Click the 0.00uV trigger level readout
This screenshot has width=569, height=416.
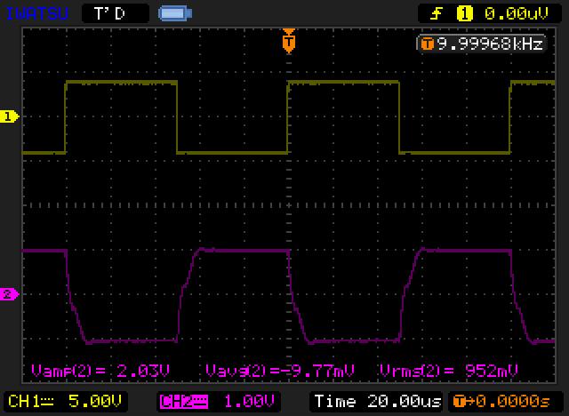(x=516, y=14)
